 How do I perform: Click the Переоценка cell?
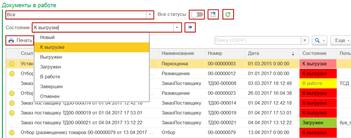click(182, 64)
